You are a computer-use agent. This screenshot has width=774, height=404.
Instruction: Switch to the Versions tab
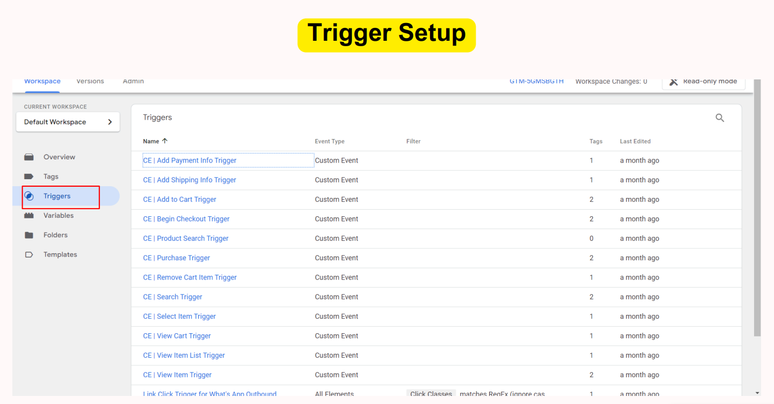(90, 82)
